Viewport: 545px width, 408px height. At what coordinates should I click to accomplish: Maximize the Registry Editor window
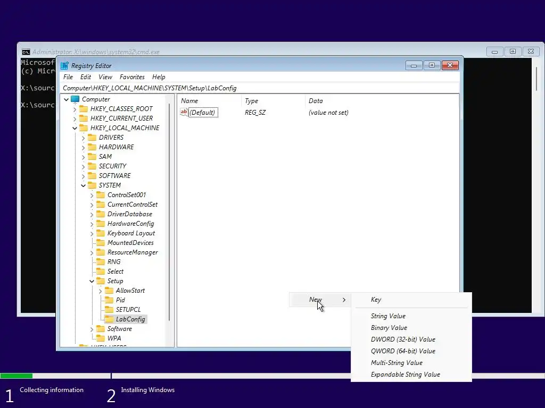click(x=432, y=65)
